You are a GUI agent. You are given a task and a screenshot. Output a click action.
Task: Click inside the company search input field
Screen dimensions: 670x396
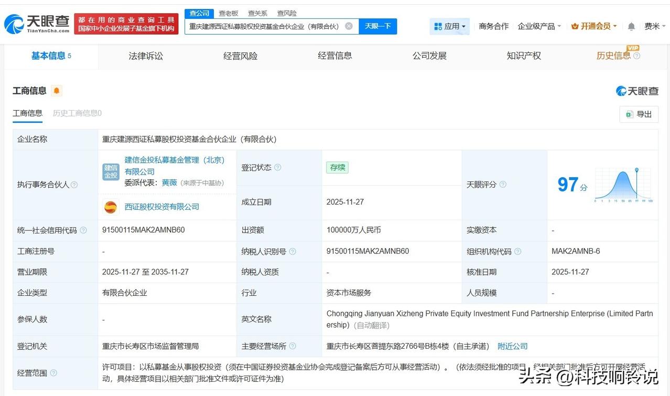click(x=262, y=26)
